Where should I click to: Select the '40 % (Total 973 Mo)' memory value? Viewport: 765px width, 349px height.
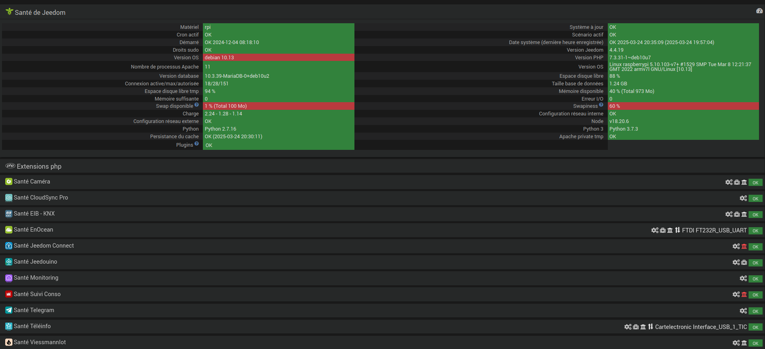click(683, 91)
